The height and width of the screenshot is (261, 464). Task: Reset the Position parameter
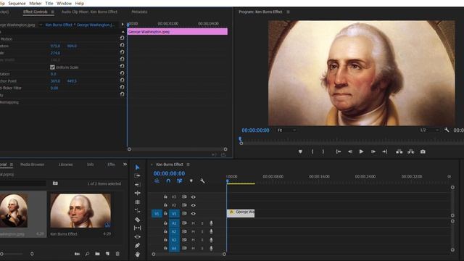(x=122, y=45)
